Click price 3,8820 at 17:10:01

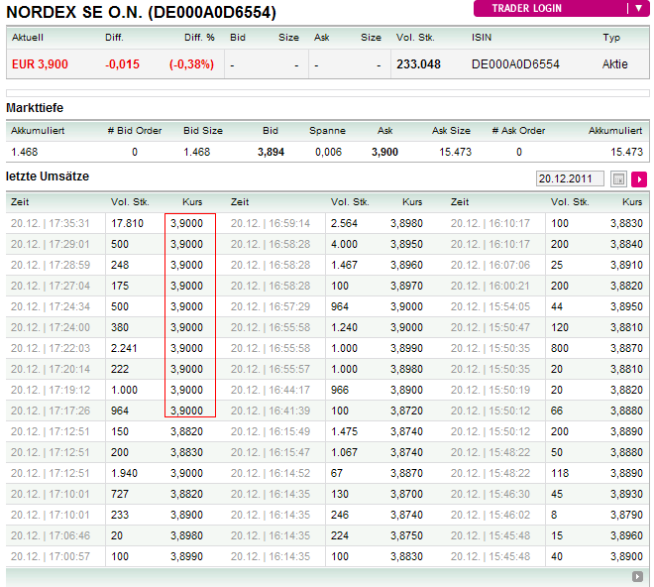[x=186, y=494]
